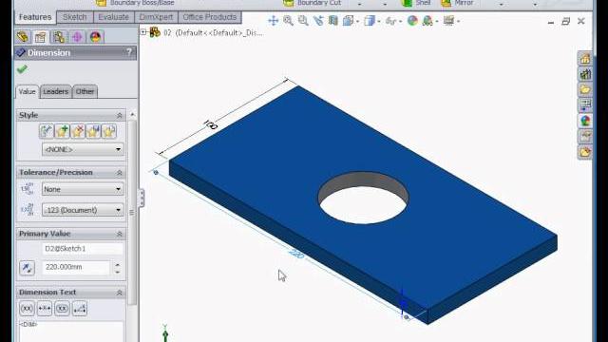Click the Boundary Boss/Base button
Image resolution: width=608 pixels, height=342 pixels.
[x=135, y=3]
